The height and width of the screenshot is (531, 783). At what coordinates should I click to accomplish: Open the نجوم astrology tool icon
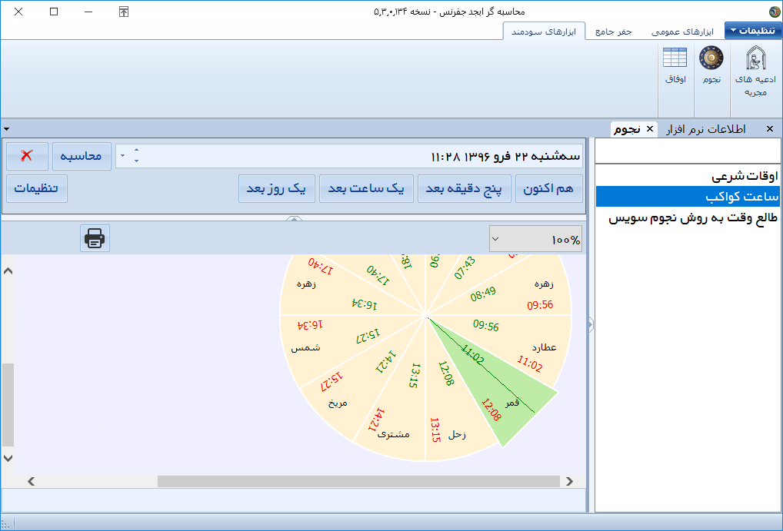(711, 65)
